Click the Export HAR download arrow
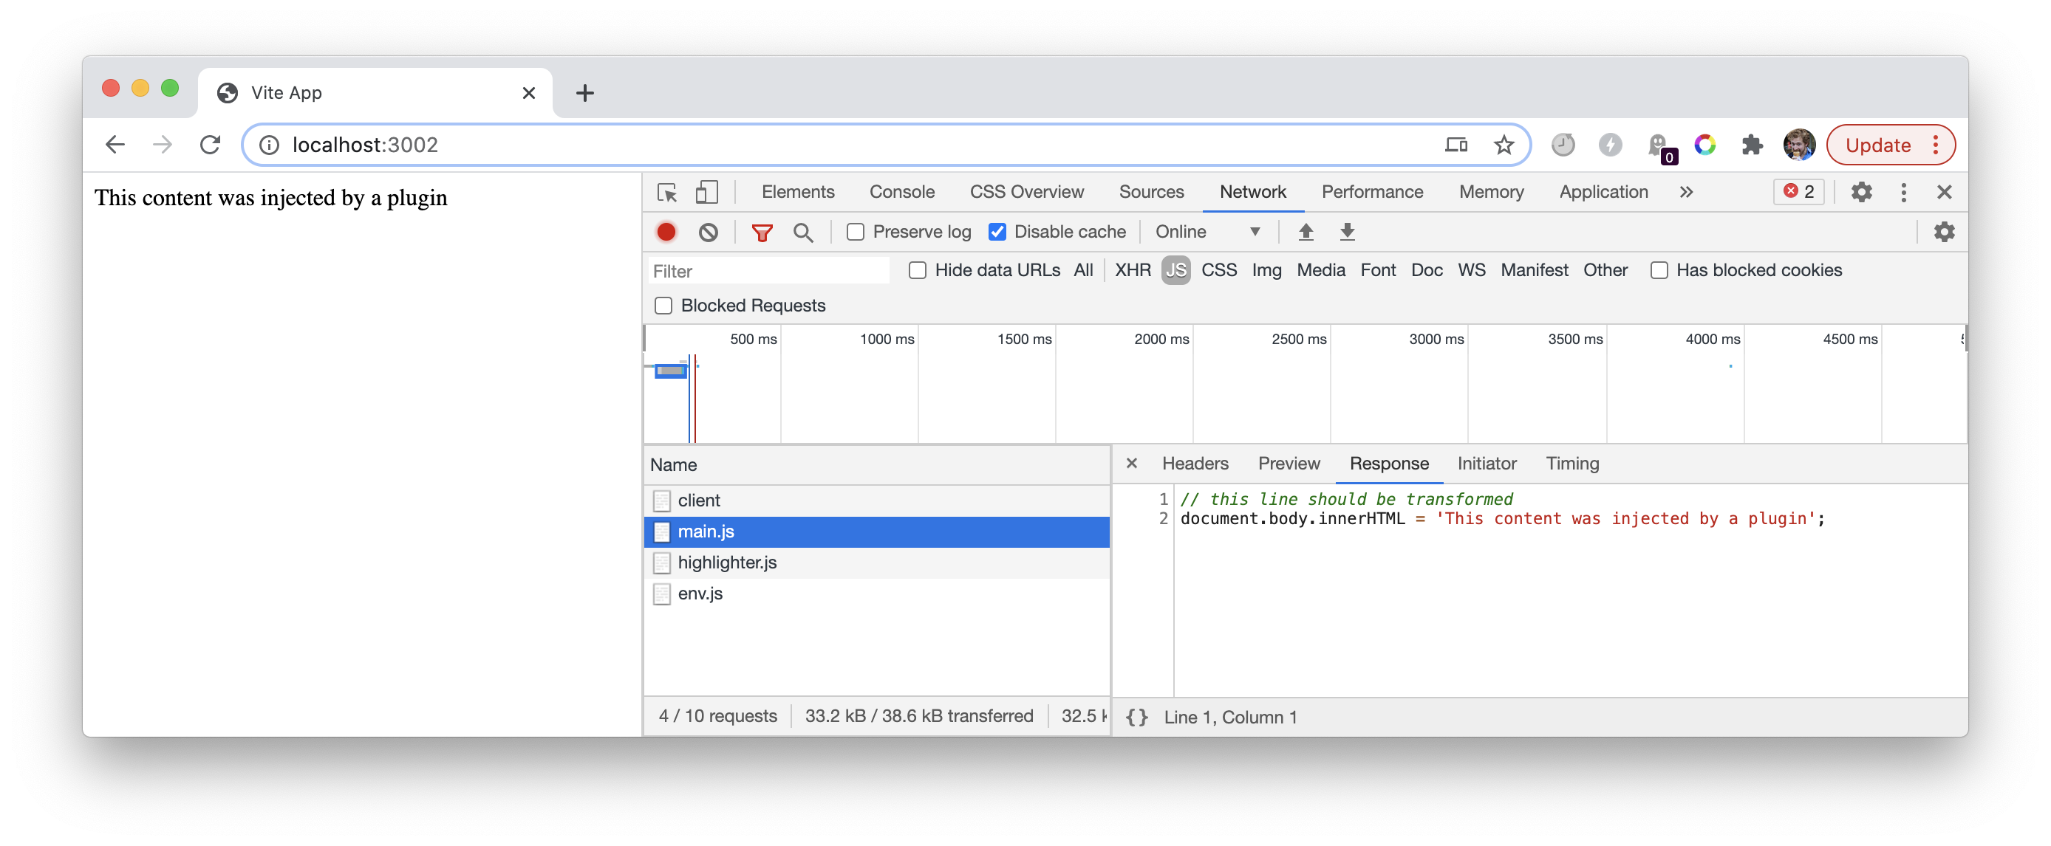This screenshot has width=2051, height=846. (1347, 232)
